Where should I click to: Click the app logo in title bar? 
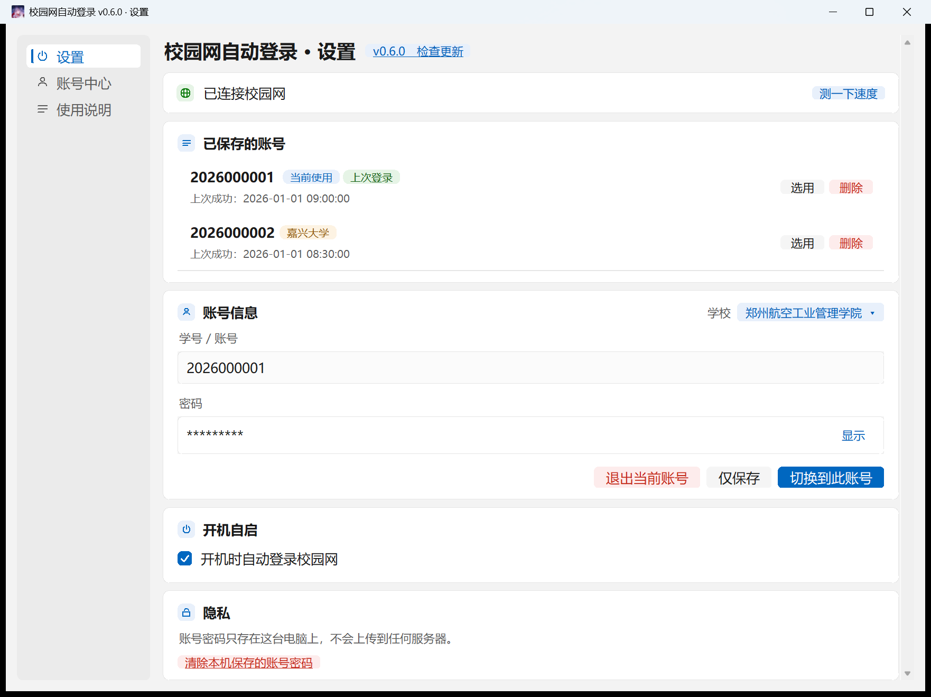(x=17, y=12)
